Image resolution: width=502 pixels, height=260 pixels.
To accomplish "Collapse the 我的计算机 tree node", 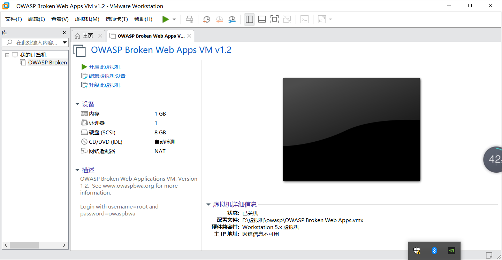I will tap(7, 55).
